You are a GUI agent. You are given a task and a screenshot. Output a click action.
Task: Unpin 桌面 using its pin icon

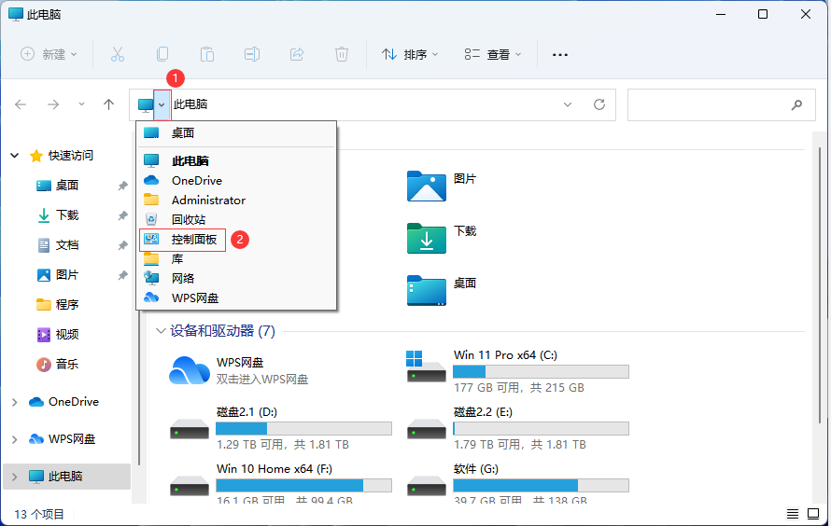(122, 186)
